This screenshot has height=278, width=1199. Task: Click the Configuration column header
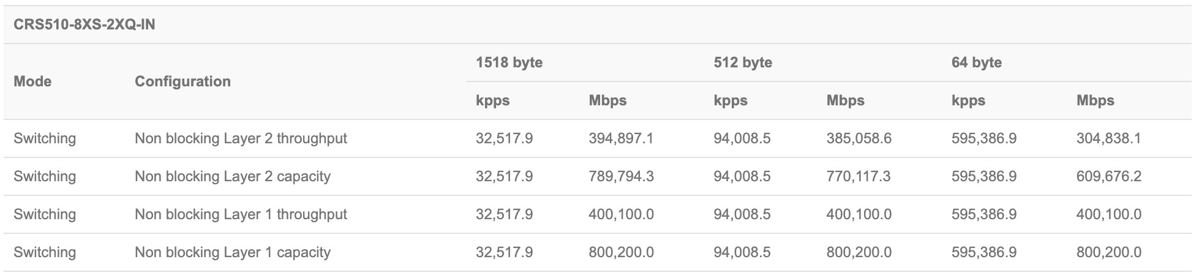pos(182,81)
